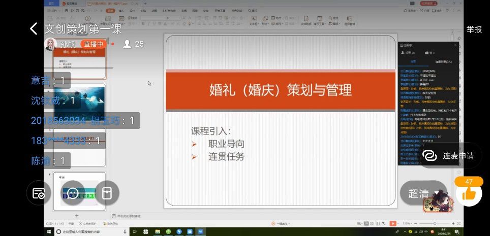This screenshot has height=236, width=490.
Task: Select the first slide thumbnail 婚礼策划与管理
Action: click(x=79, y=59)
